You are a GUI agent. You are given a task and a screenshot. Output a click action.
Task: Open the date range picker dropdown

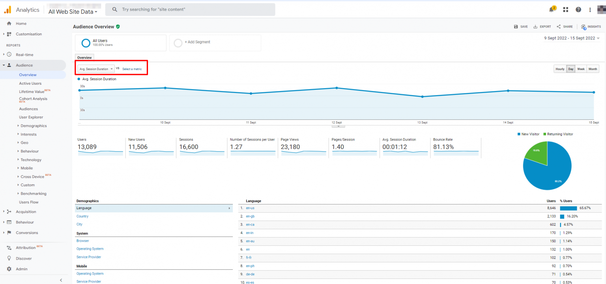571,38
